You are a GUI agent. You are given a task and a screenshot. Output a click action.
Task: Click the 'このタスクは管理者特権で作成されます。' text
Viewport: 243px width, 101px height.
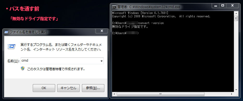tap(56, 69)
